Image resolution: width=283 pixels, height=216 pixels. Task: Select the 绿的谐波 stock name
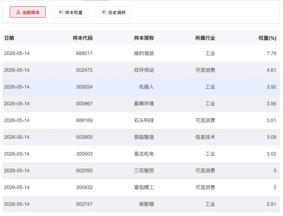pyautogui.click(x=144, y=53)
